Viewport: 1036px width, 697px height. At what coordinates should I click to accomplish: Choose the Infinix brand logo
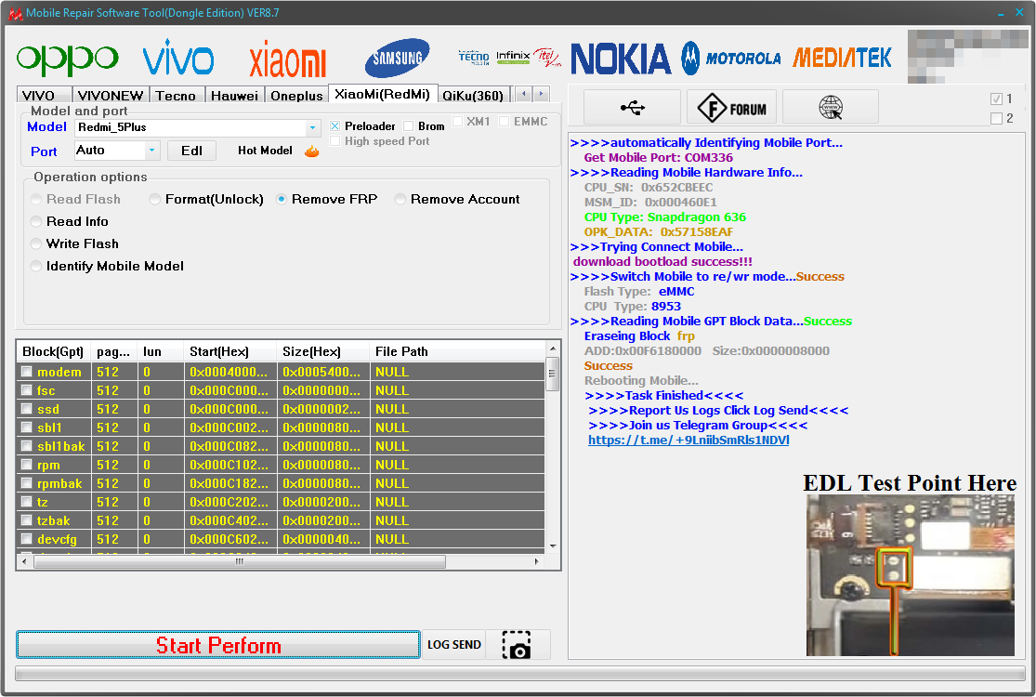click(x=513, y=57)
